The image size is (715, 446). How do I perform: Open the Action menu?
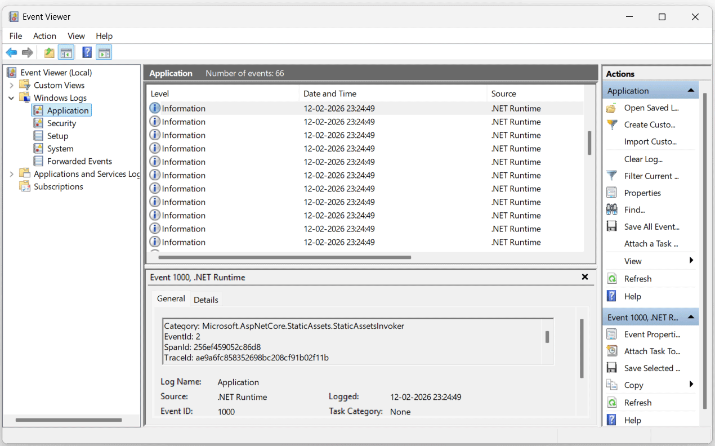click(44, 35)
